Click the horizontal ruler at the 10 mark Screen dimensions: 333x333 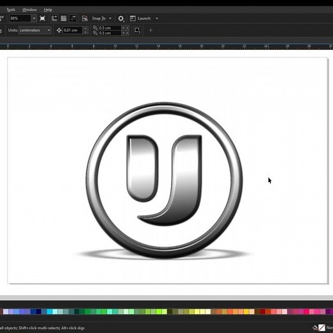(115, 46)
